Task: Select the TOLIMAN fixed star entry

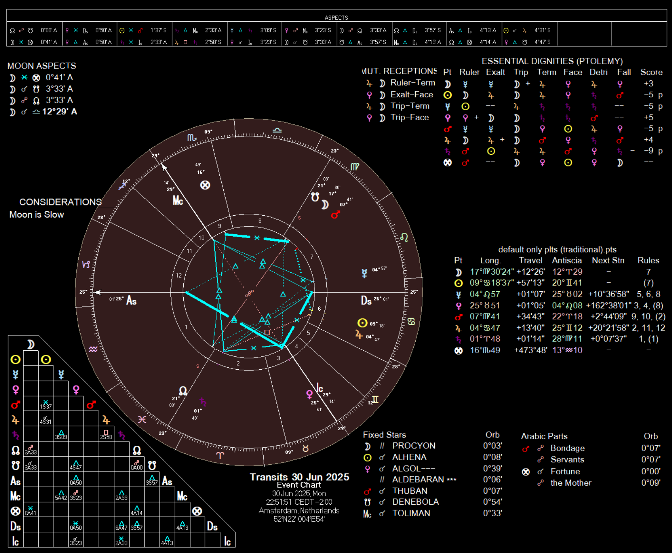Action: point(411,513)
